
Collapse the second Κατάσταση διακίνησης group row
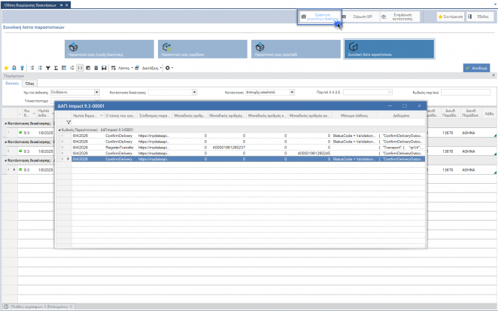pos(6,142)
